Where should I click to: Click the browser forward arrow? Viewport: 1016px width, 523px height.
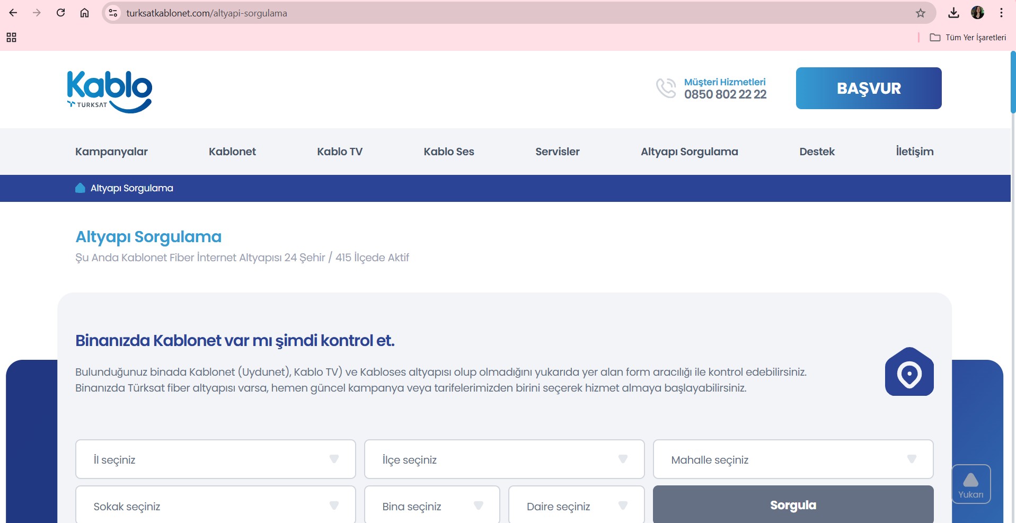coord(37,13)
